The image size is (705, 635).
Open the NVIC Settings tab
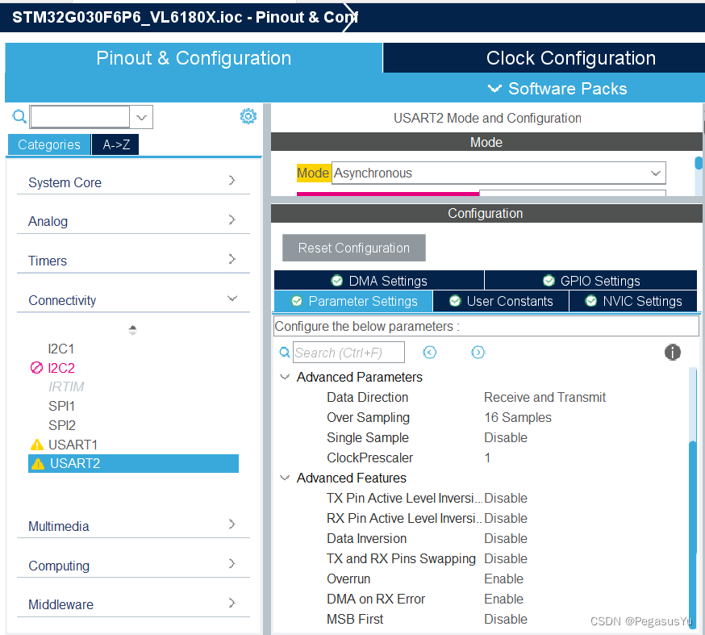[633, 301]
